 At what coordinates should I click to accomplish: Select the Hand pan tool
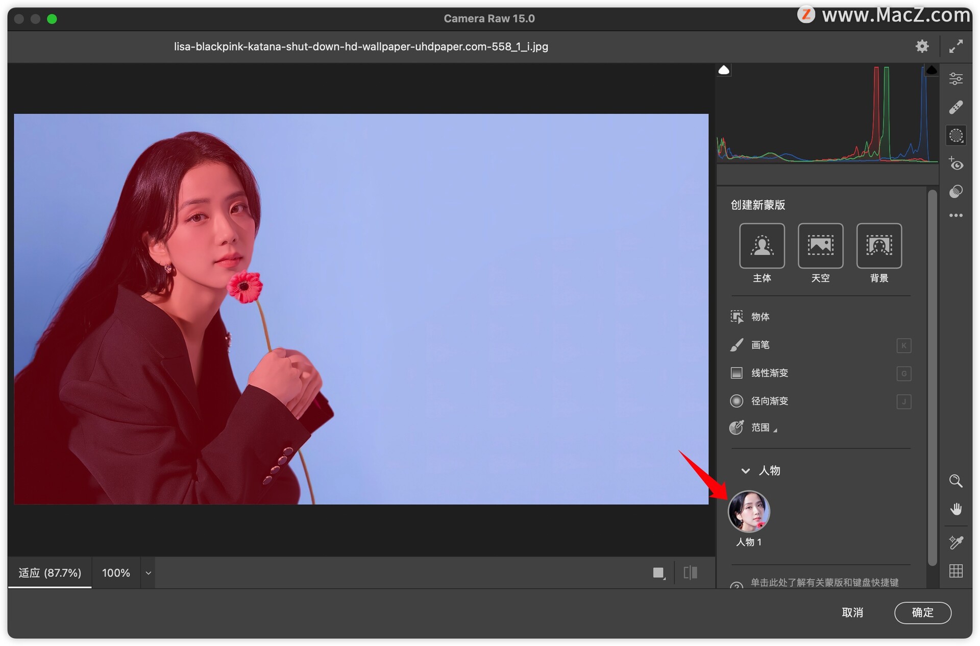pyautogui.click(x=955, y=509)
